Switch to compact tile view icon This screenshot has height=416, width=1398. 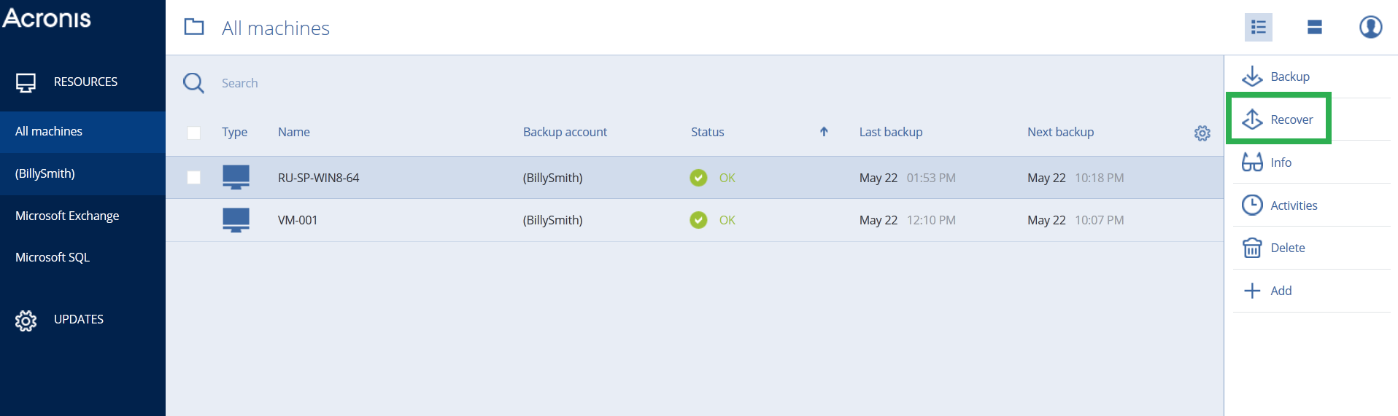1315,28
